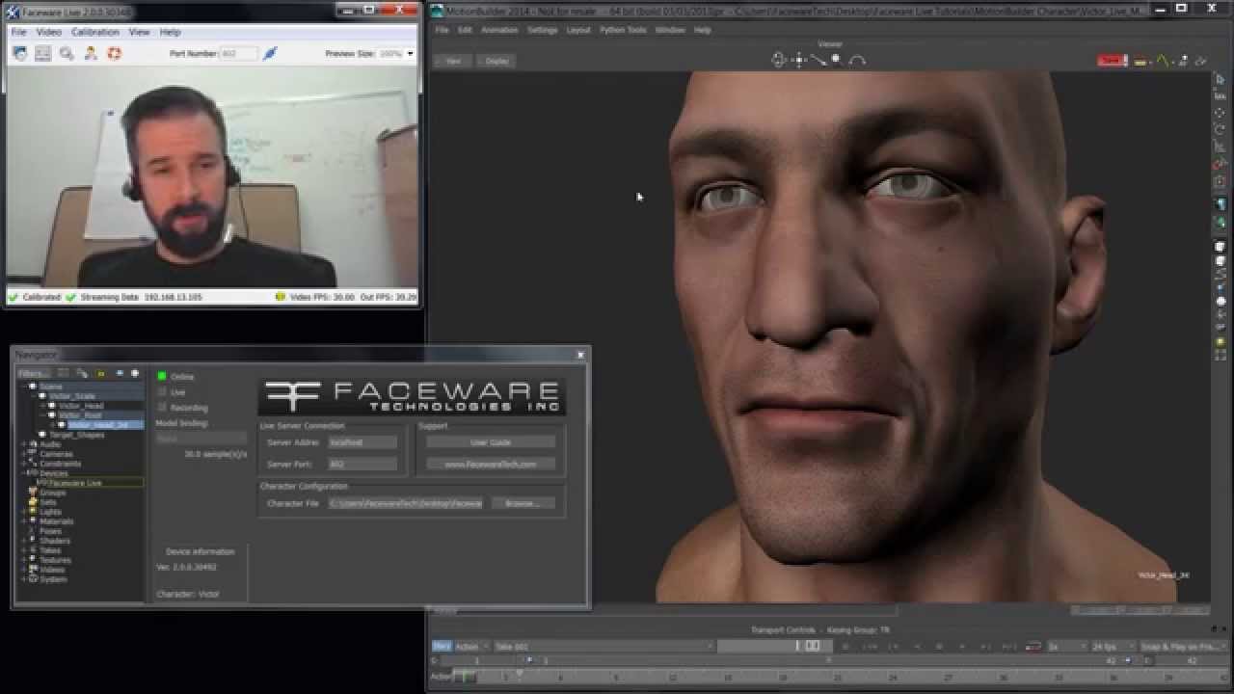Click the User Guide button
This screenshot has width=1234, height=694.
[x=491, y=442]
